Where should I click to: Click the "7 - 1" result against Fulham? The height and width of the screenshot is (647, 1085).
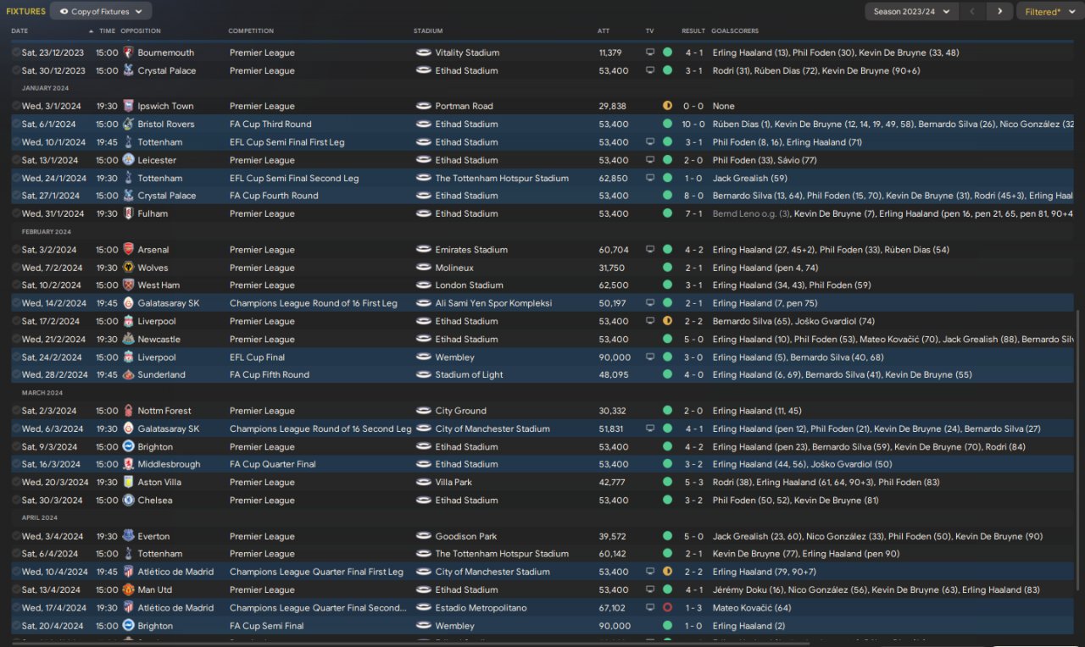point(693,214)
